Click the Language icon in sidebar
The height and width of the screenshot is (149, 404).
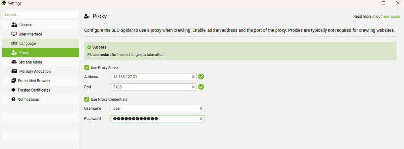pyautogui.click(x=14, y=43)
